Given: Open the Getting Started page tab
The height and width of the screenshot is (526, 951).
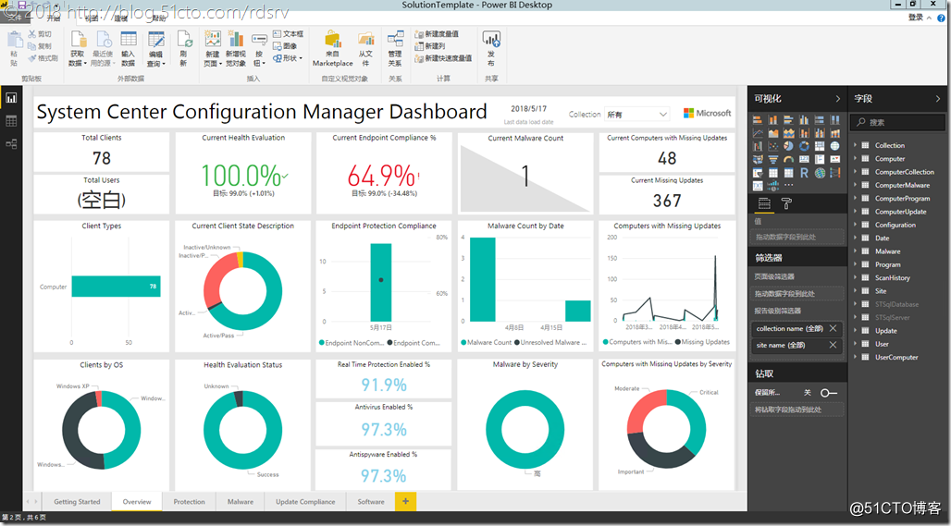Looking at the screenshot, I should [77, 502].
